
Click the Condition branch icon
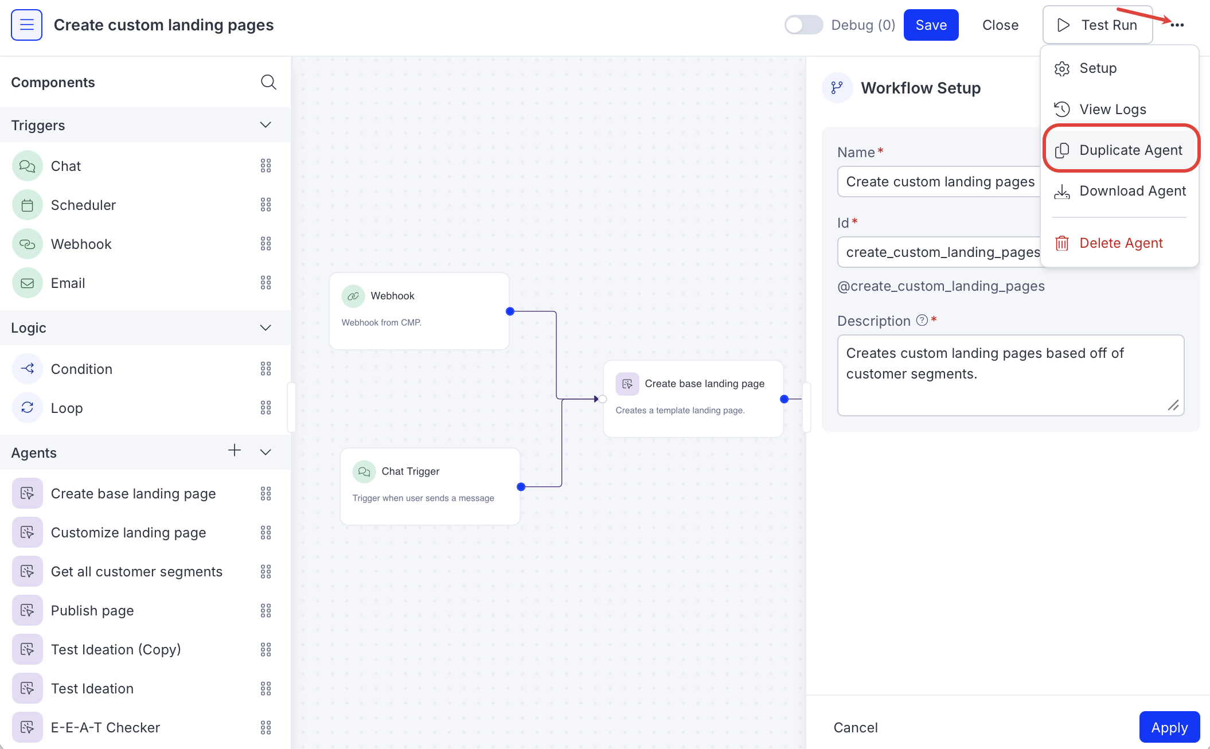point(27,369)
